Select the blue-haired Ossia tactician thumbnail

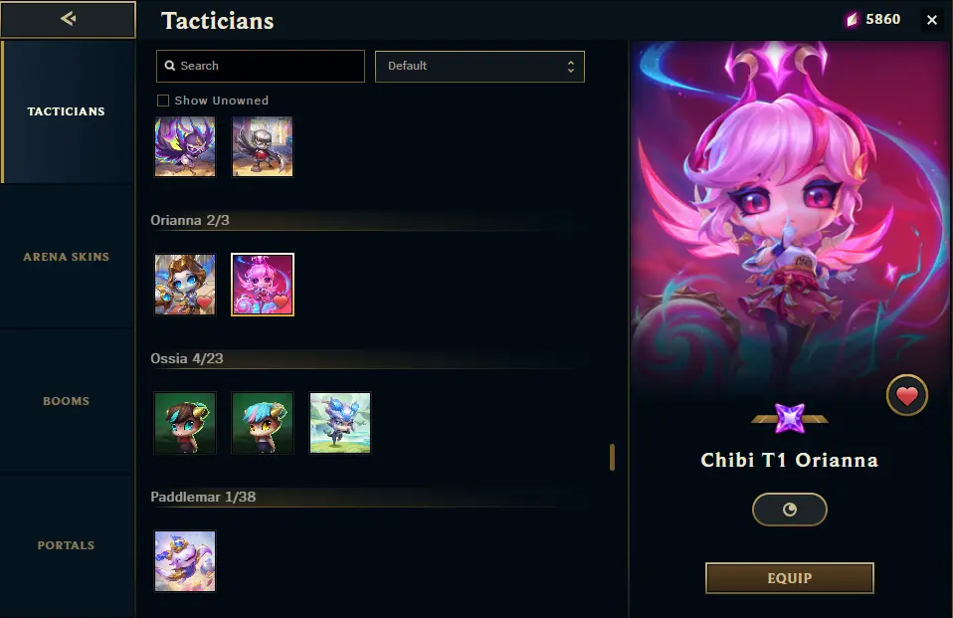[263, 423]
